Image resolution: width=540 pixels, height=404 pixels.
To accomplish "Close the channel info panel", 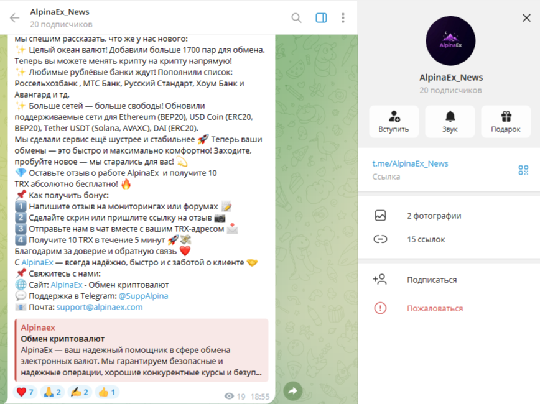I will pyautogui.click(x=526, y=17).
